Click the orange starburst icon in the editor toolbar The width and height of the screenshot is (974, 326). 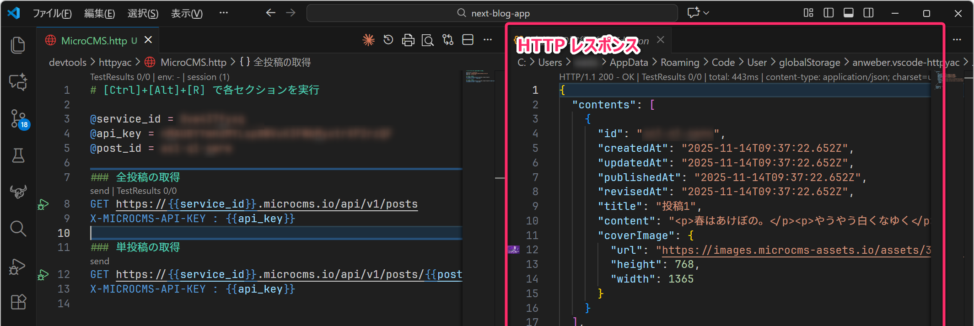point(368,40)
